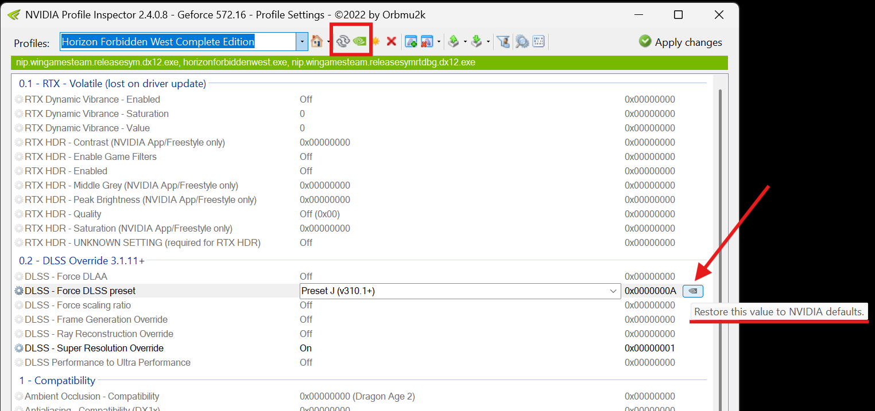This screenshot has height=411, width=875.
Task: Click the green bar listing the profile executables
Action: coord(369,62)
